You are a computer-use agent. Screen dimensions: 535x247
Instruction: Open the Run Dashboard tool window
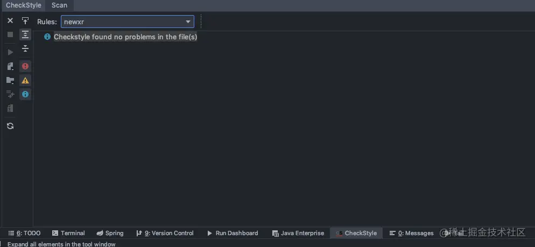[233, 234]
